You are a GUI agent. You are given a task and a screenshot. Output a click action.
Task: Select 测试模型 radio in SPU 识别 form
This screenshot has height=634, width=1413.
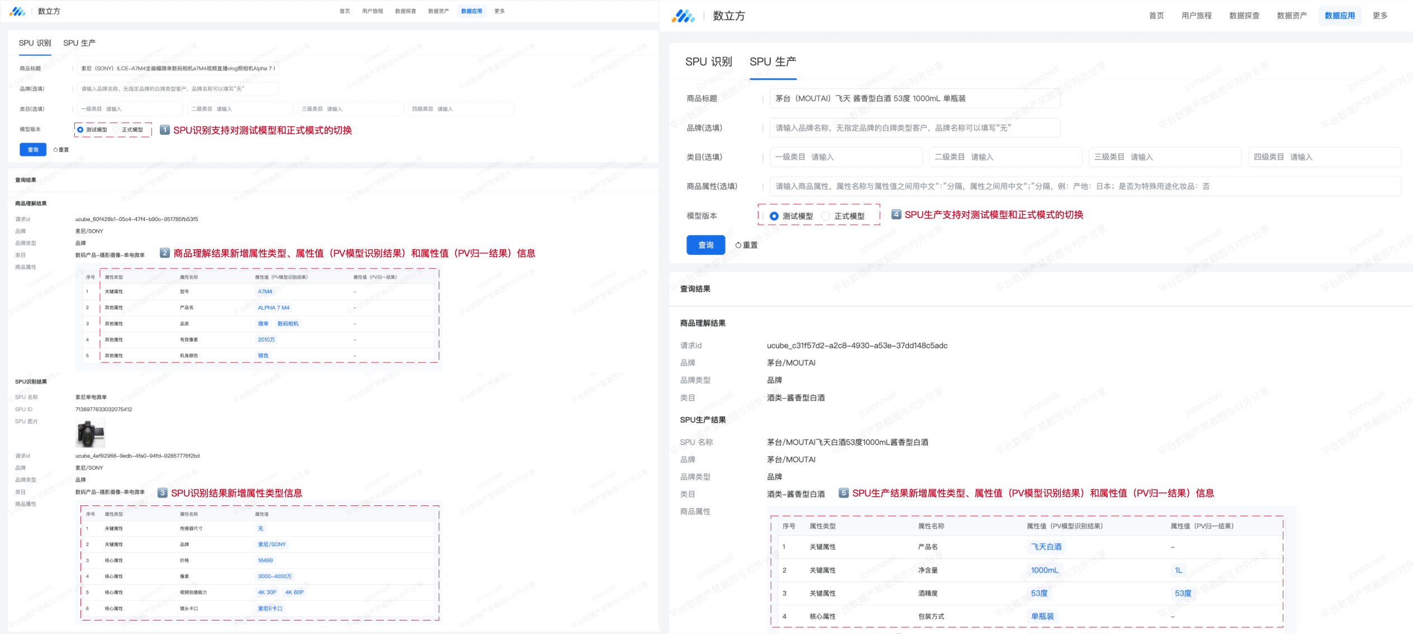80,130
